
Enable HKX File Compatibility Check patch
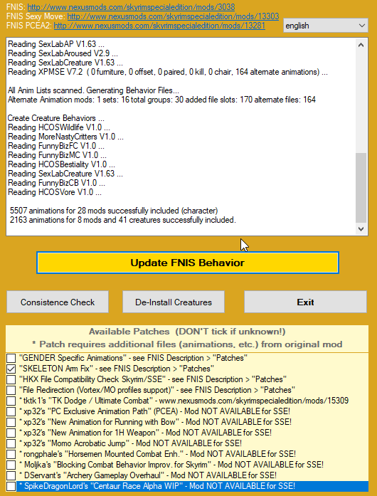[x=11, y=379]
